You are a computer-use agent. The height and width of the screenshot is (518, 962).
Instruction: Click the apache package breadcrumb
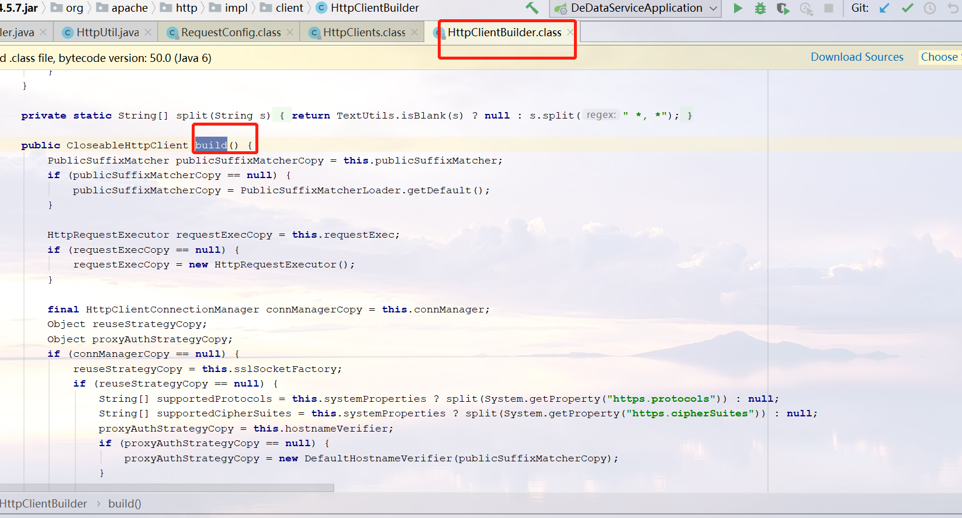click(x=122, y=8)
